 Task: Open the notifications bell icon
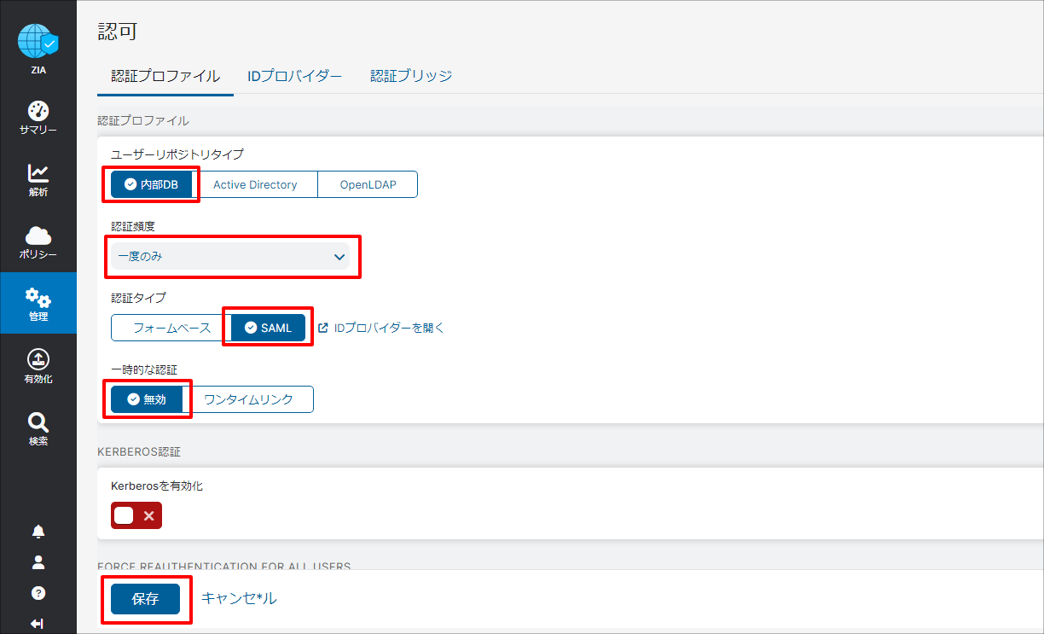tap(38, 530)
